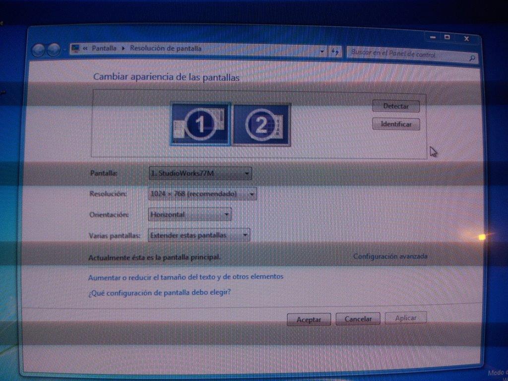
Task: Open the Varias pantallas dropdown
Action: coord(199,235)
